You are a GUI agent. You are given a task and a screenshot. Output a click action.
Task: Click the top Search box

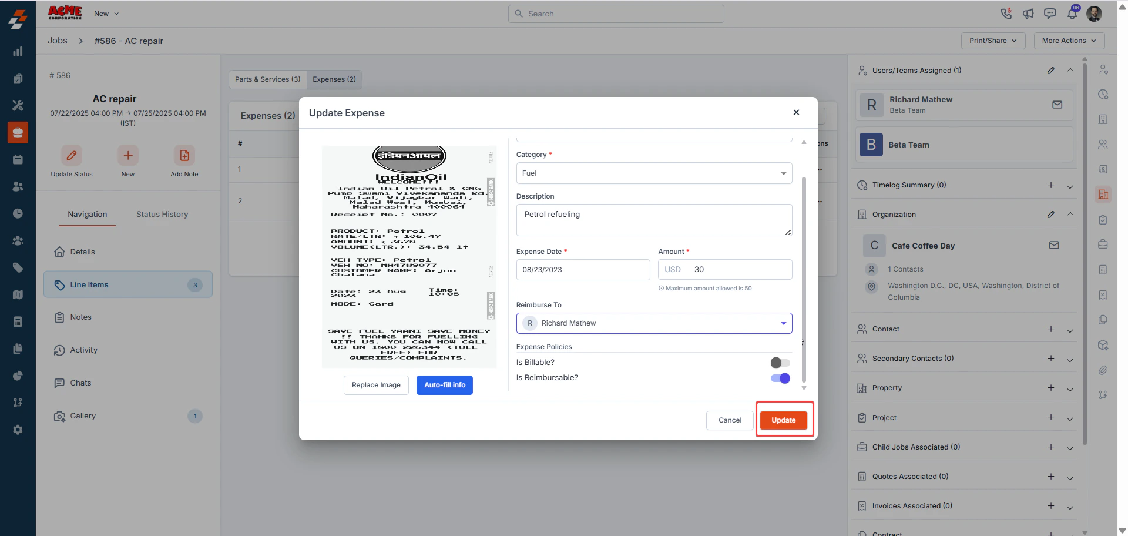(616, 14)
